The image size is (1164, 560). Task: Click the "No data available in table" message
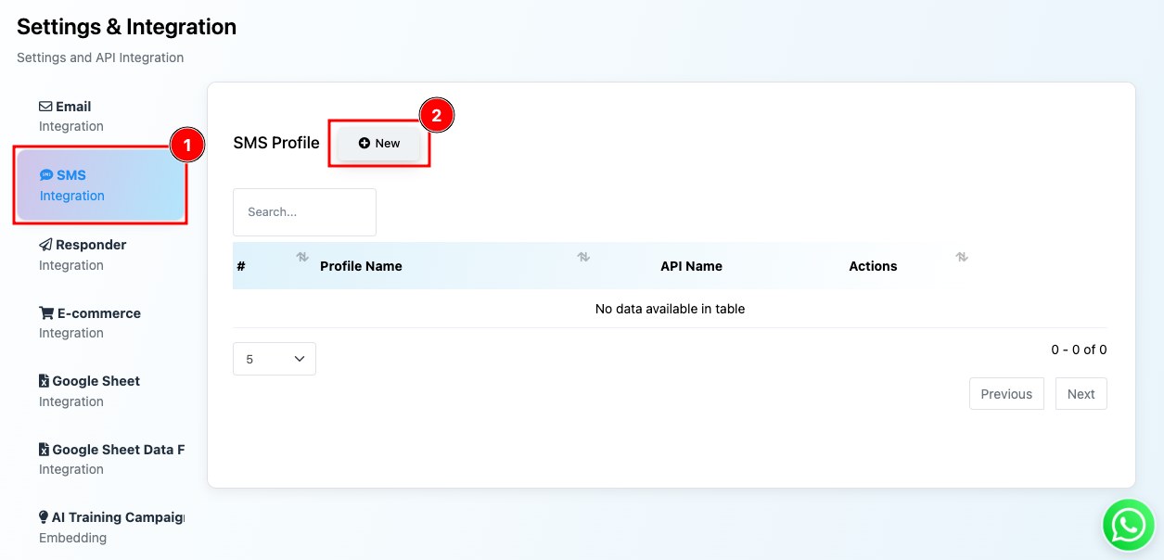tap(670, 309)
